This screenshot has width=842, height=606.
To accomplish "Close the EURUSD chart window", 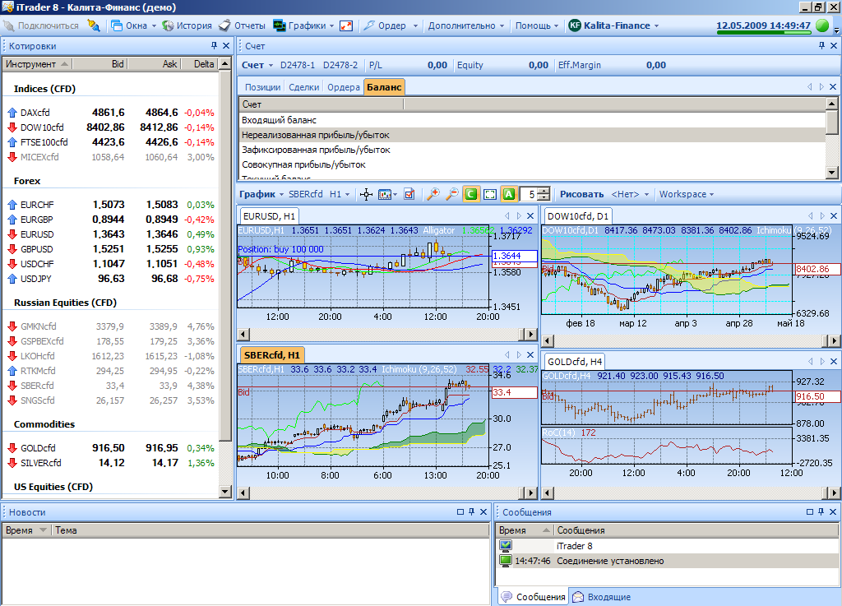I will (x=530, y=215).
